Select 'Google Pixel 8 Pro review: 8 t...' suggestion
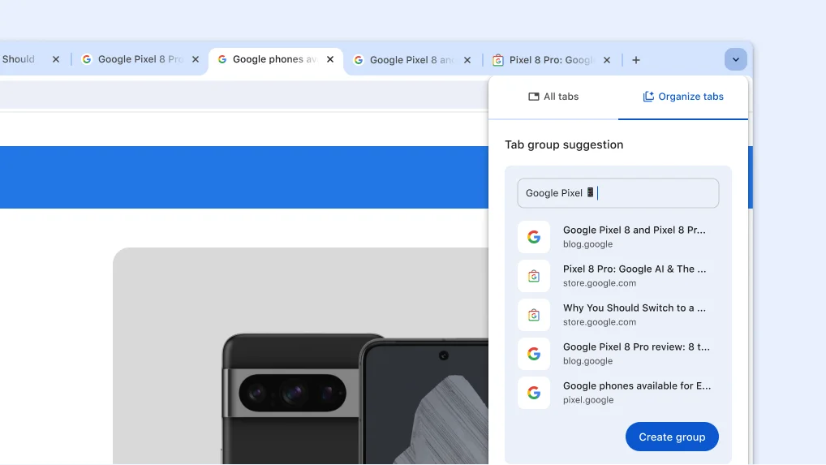The width and height of the screenshot is (826, 465). [618, 354]
